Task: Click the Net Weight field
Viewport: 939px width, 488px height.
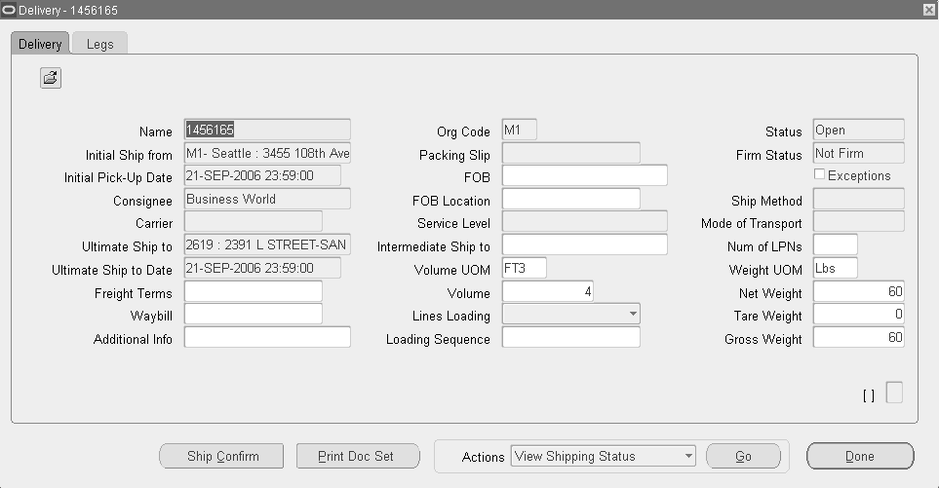Action: pyautogui.click(x=858, y=291)
